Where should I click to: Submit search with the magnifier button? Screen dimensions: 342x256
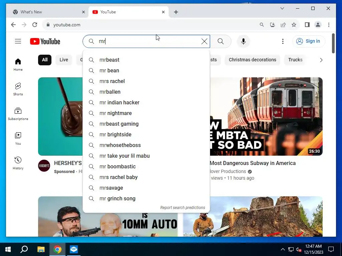pos(220,41)
